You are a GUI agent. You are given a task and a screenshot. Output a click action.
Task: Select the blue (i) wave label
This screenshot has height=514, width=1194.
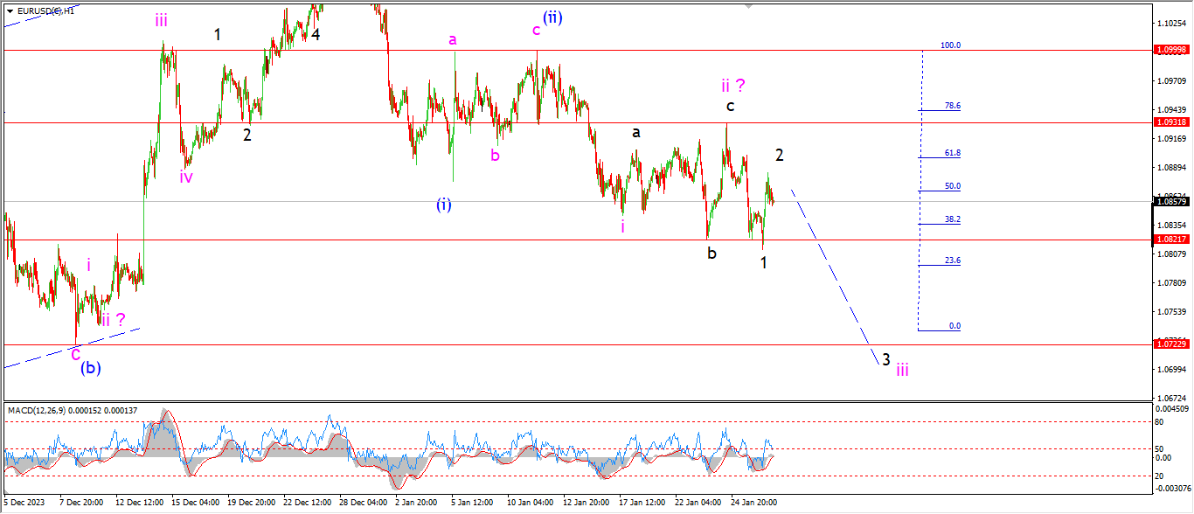(444, 205)
